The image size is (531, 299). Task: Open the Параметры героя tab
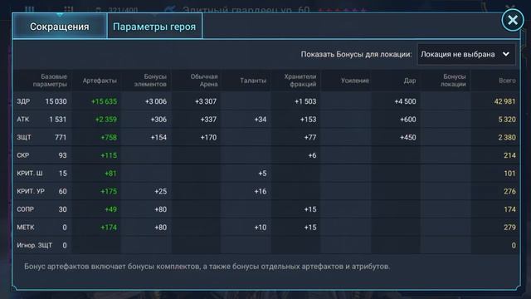[154, 27]
